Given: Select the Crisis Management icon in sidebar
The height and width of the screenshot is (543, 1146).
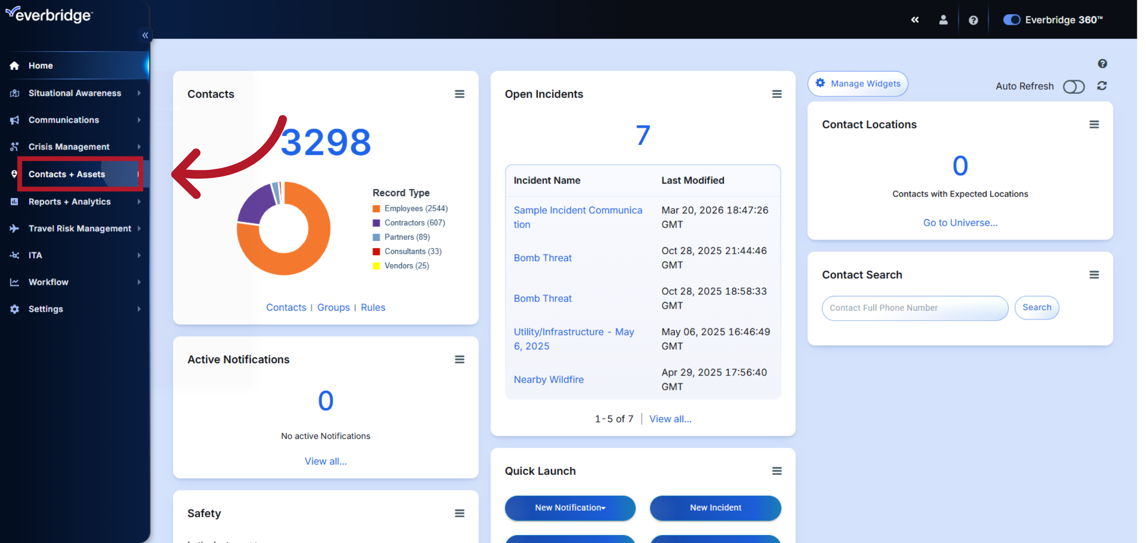Looking at the screenshot, I should [15, 146].
